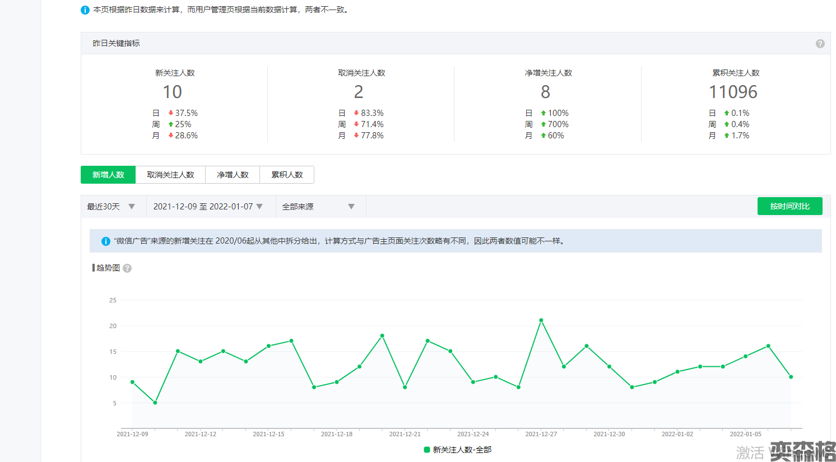Click question mark icon beside 趋势图
Viewport: 836px width, 462px height.
(127, 268)
